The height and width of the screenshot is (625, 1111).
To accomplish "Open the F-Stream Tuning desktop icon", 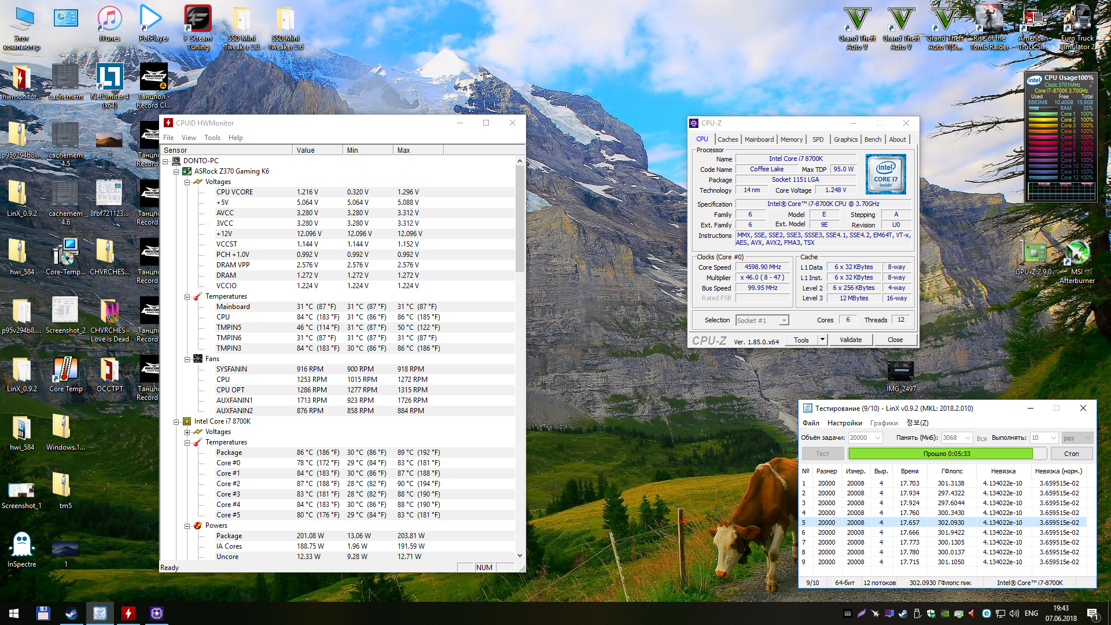I will click(x=197, y=20).
